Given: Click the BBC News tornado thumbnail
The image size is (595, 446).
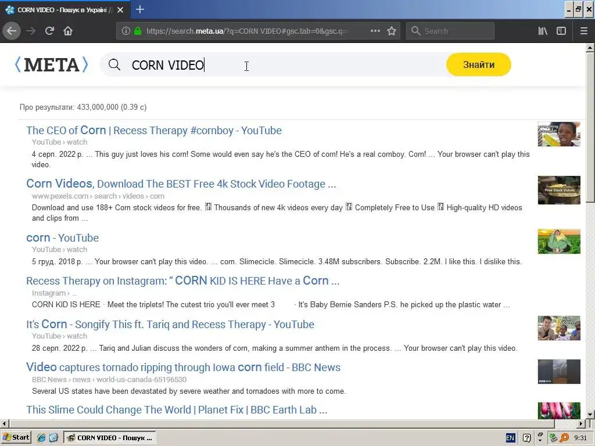Looking at the screenshot, I should (559, 372).
